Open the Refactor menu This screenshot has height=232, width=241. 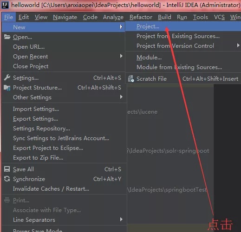click(141, 17)
